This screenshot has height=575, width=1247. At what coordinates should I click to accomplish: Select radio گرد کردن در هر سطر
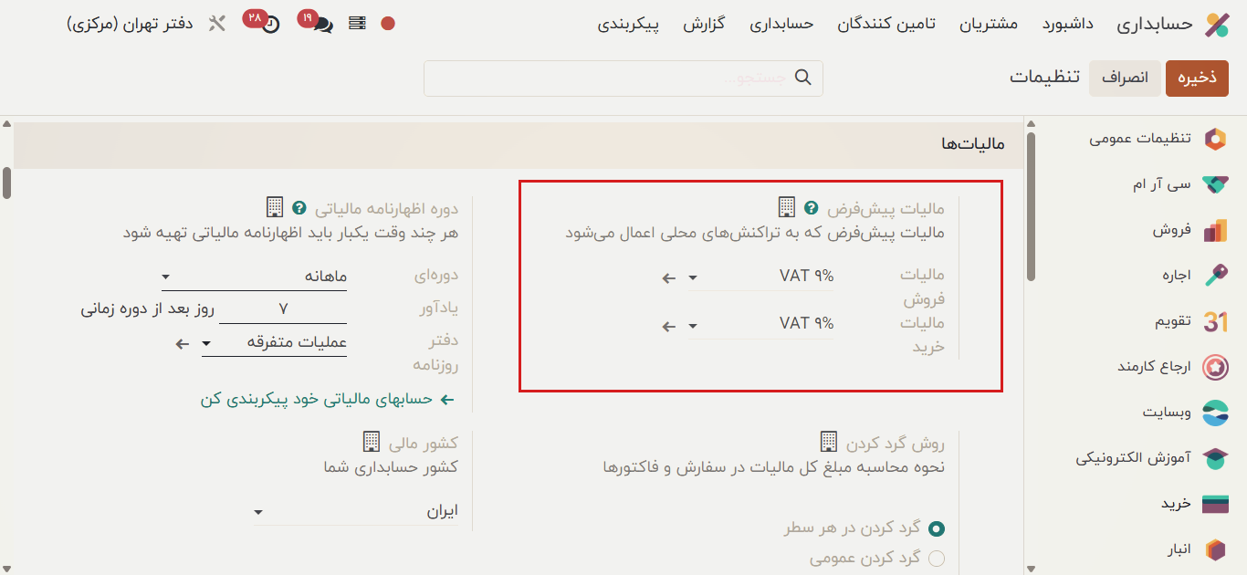click(x=937, y=528)
